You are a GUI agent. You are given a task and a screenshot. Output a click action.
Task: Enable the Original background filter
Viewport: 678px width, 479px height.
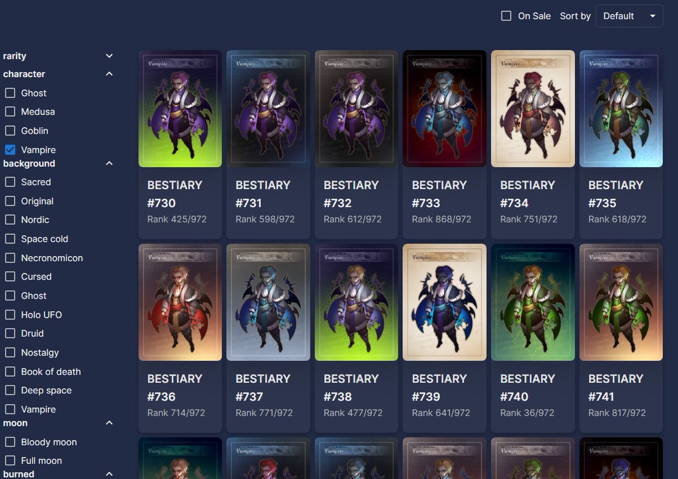pos(10,201)
